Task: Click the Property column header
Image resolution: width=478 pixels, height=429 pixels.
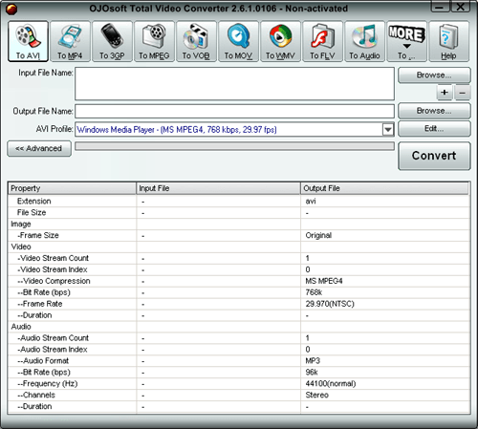Action: point(72,188)
